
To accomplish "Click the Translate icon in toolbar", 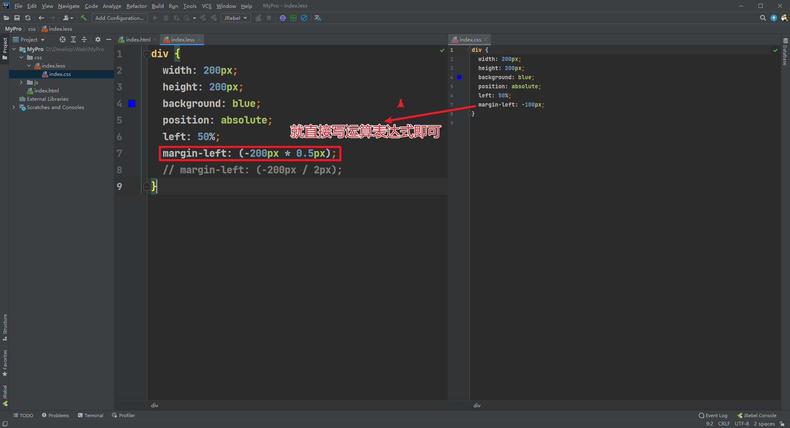I will pyautogui.click(x=318, y=18).
